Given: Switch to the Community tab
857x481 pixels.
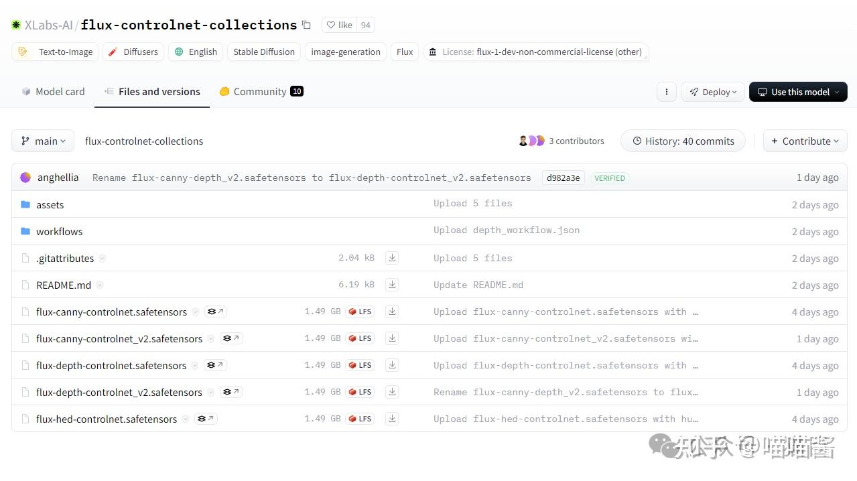Looking at the screenshot, I should pyautogui.click(x=261, y=92).
